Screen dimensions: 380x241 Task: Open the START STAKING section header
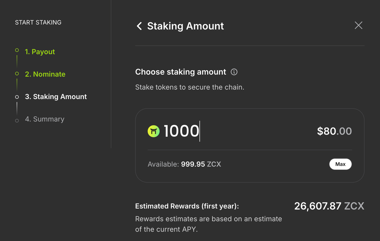[38, 22]
